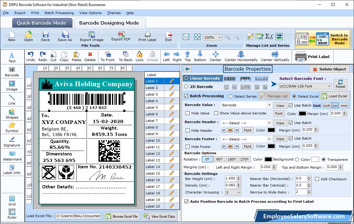Switch to Barcode Designing Mode tab
This screenshot has width=354, height=224.
[x=110, y=23]
